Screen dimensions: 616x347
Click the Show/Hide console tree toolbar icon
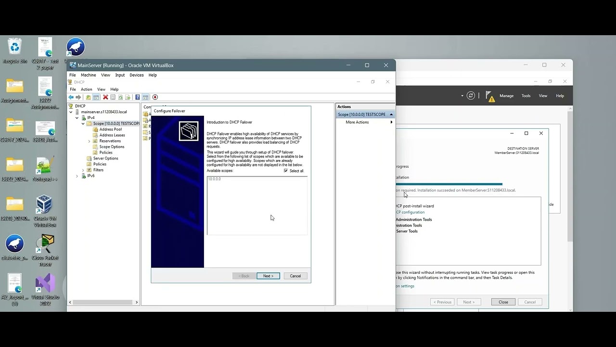coord(96,97)
